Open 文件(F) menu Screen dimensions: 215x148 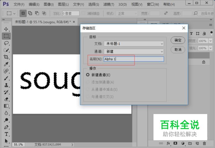coord(19,4)
